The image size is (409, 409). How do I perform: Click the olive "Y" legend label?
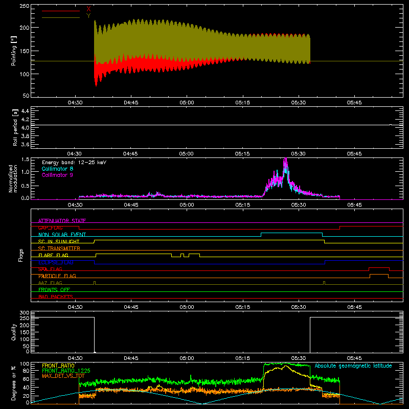point(88,16)
